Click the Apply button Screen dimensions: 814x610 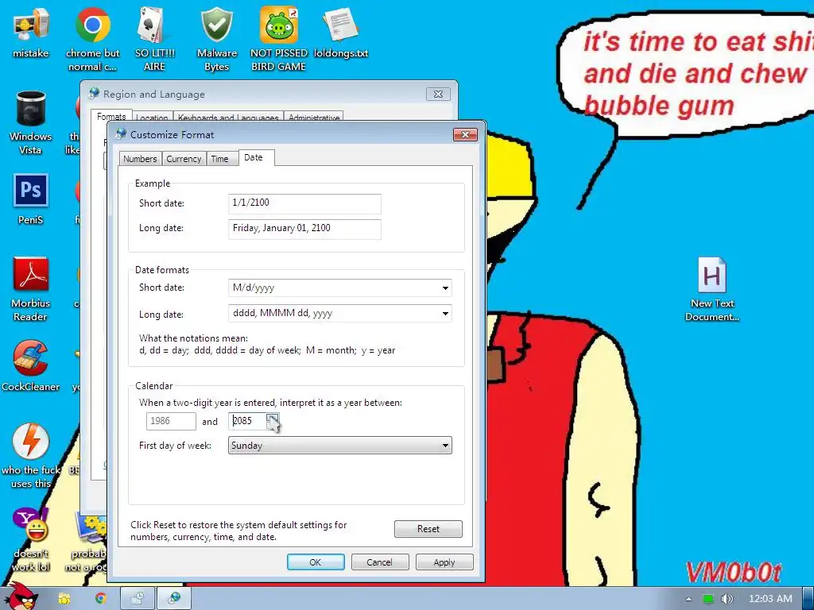pos(444,562)
